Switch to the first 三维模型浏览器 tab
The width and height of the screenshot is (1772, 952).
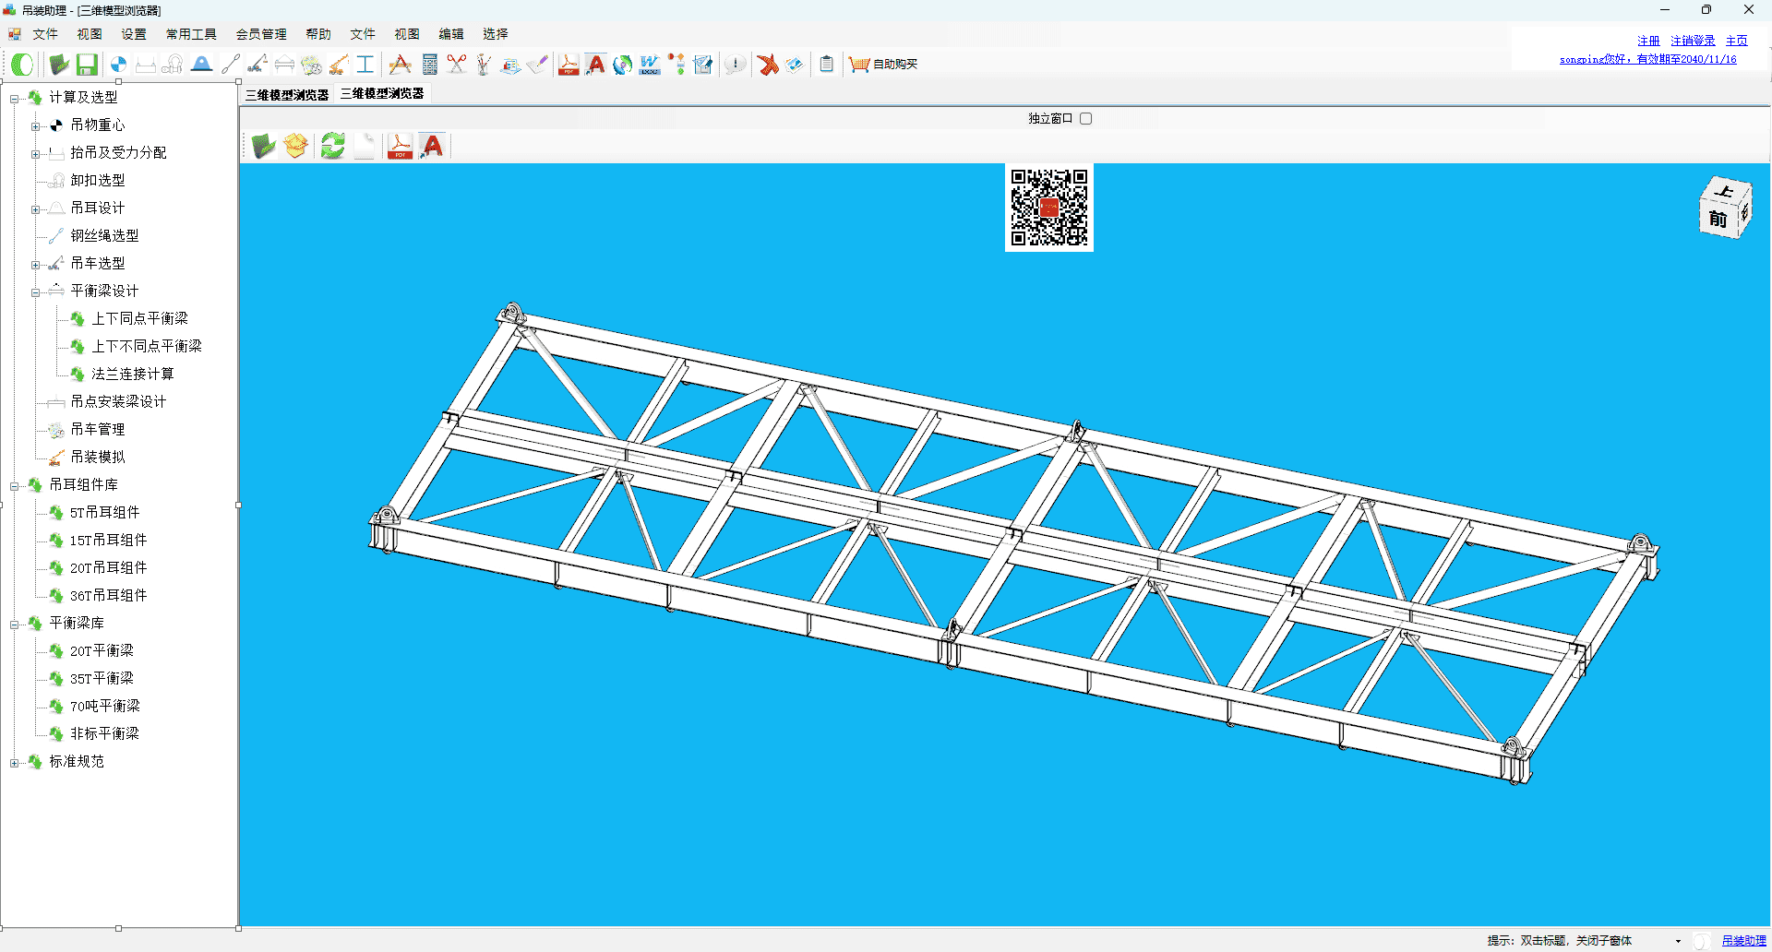(287, 95)
